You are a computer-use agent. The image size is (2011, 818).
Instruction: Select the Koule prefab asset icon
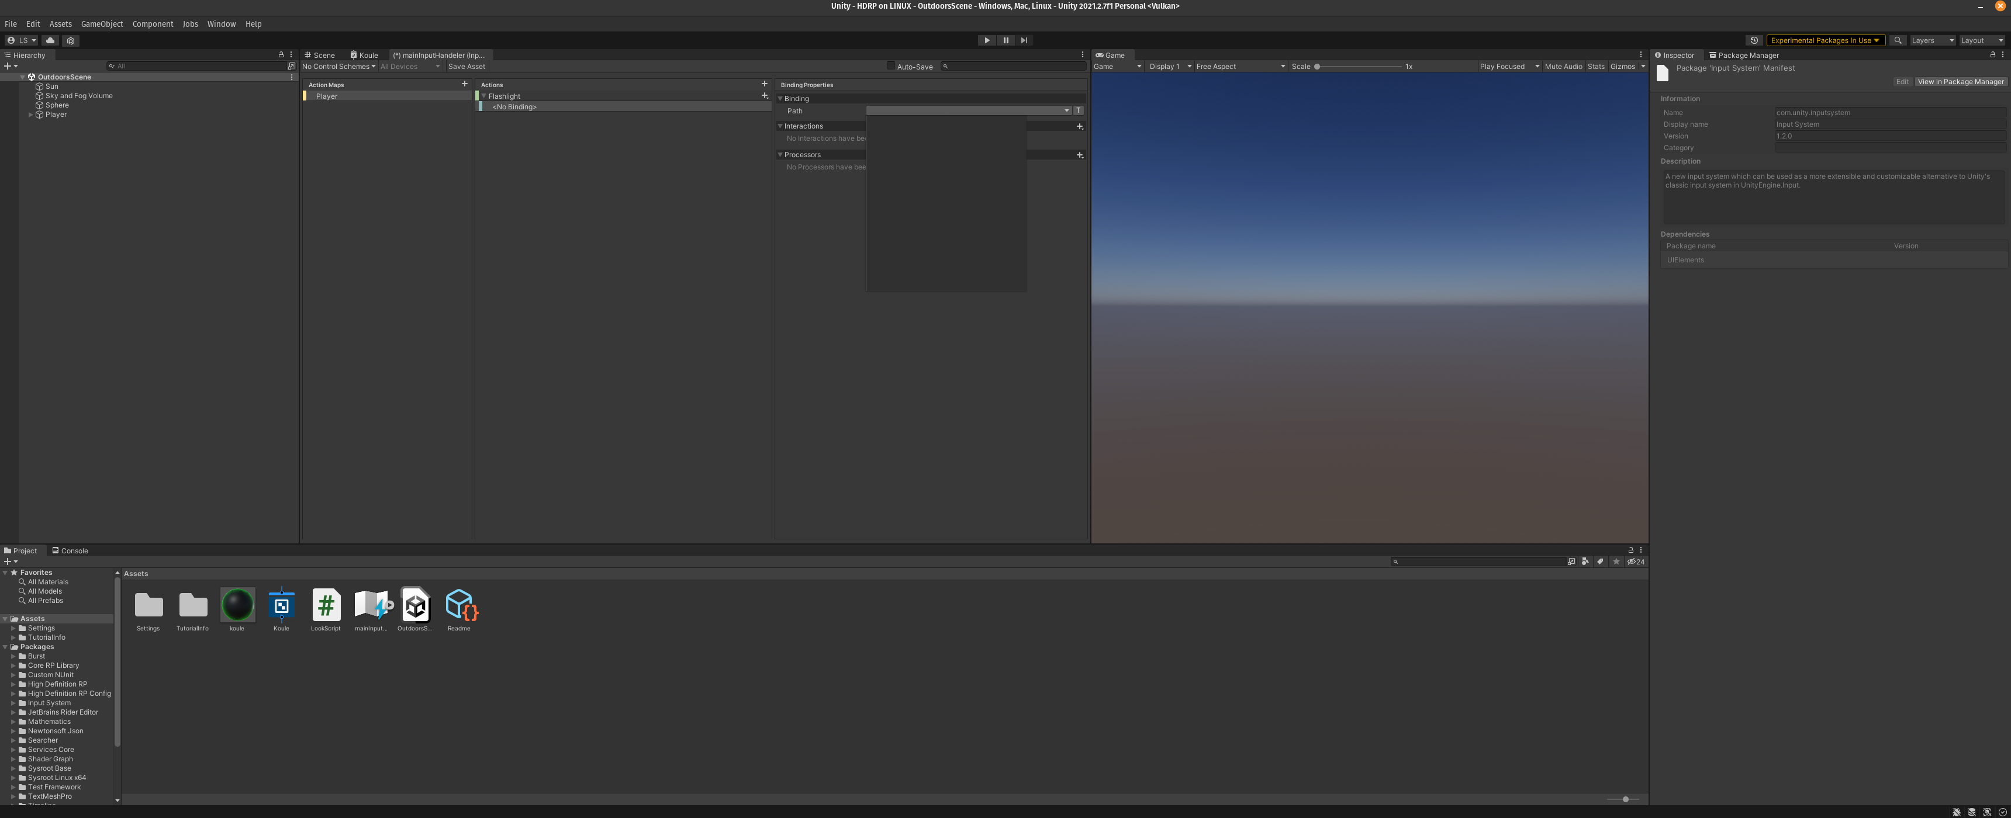pos(281,605)
